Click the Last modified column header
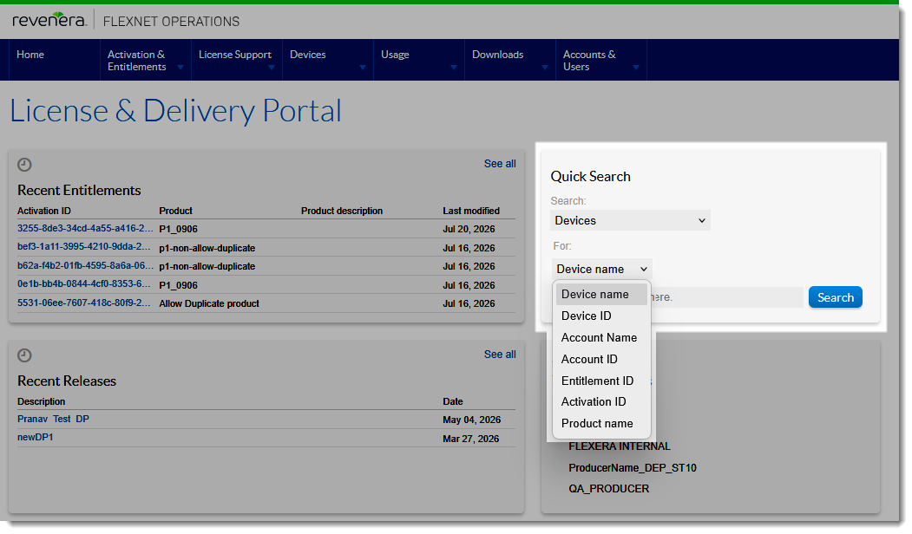Screen dimensions: 912x534 point(471,211)
